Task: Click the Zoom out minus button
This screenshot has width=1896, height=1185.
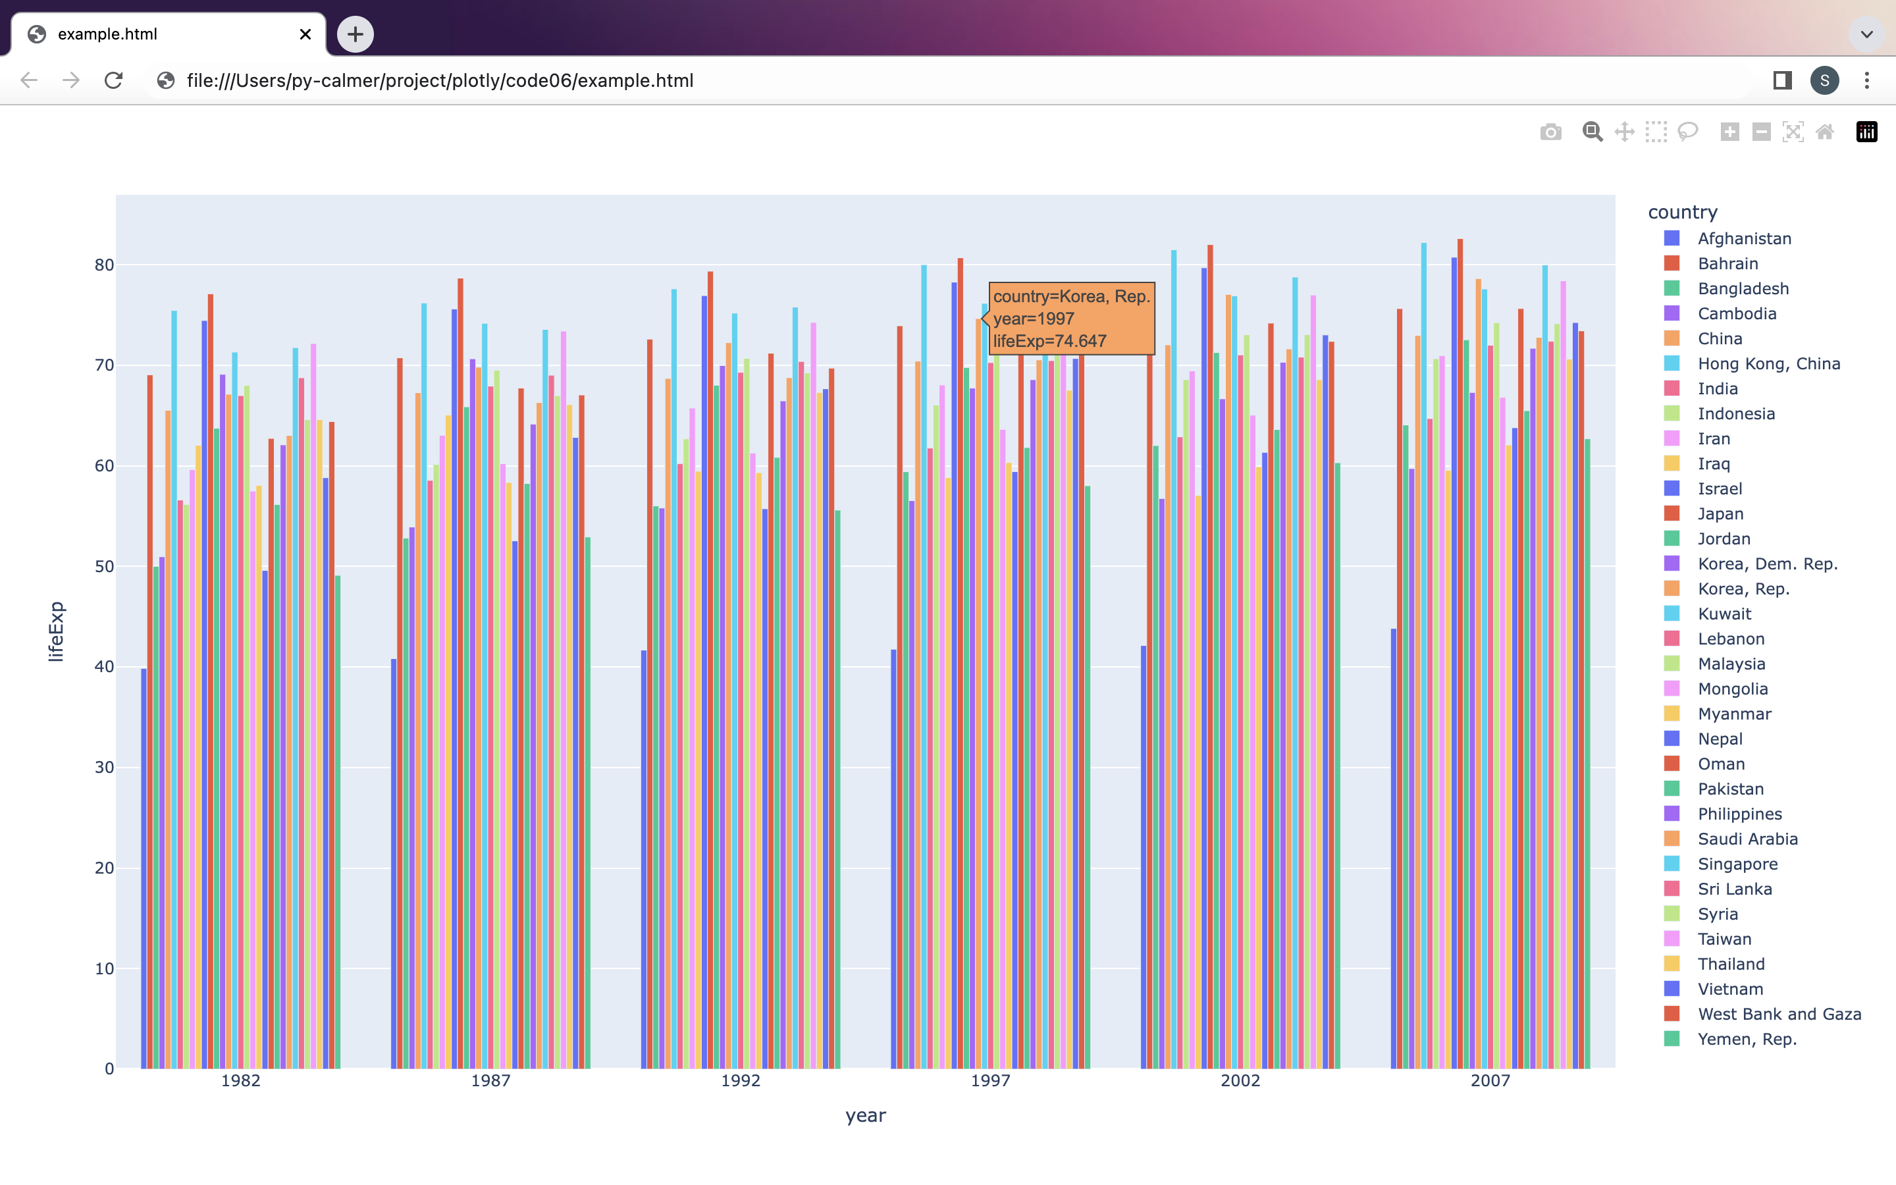Action: [x=1761, y=132]
